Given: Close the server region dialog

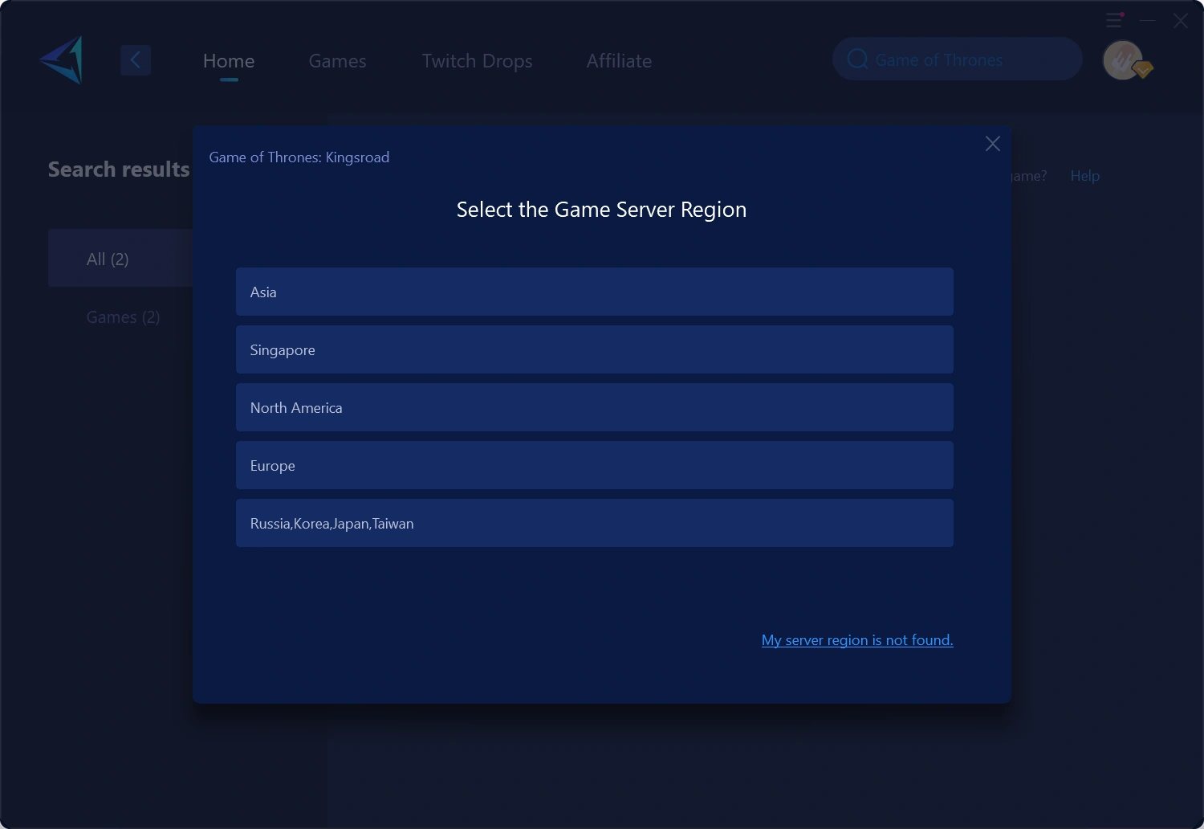Looking at the screenshot, I should coord(993,144).
